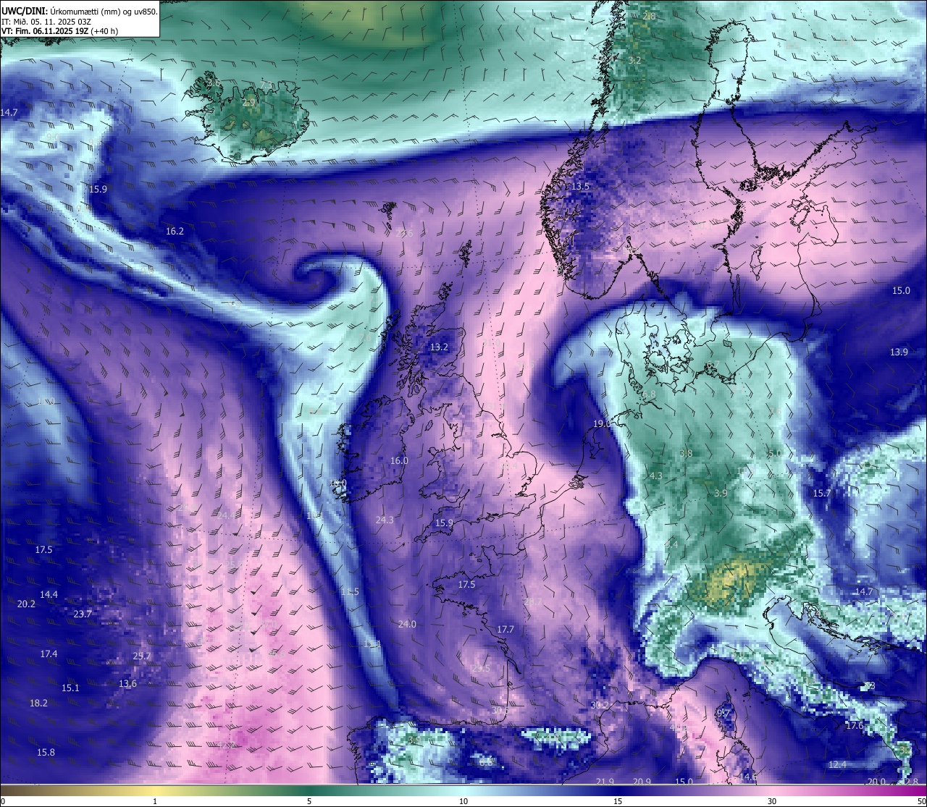Click the 15.8 value at the bottom left
This screenshot has height=807, width=927.
click(46, 753)
